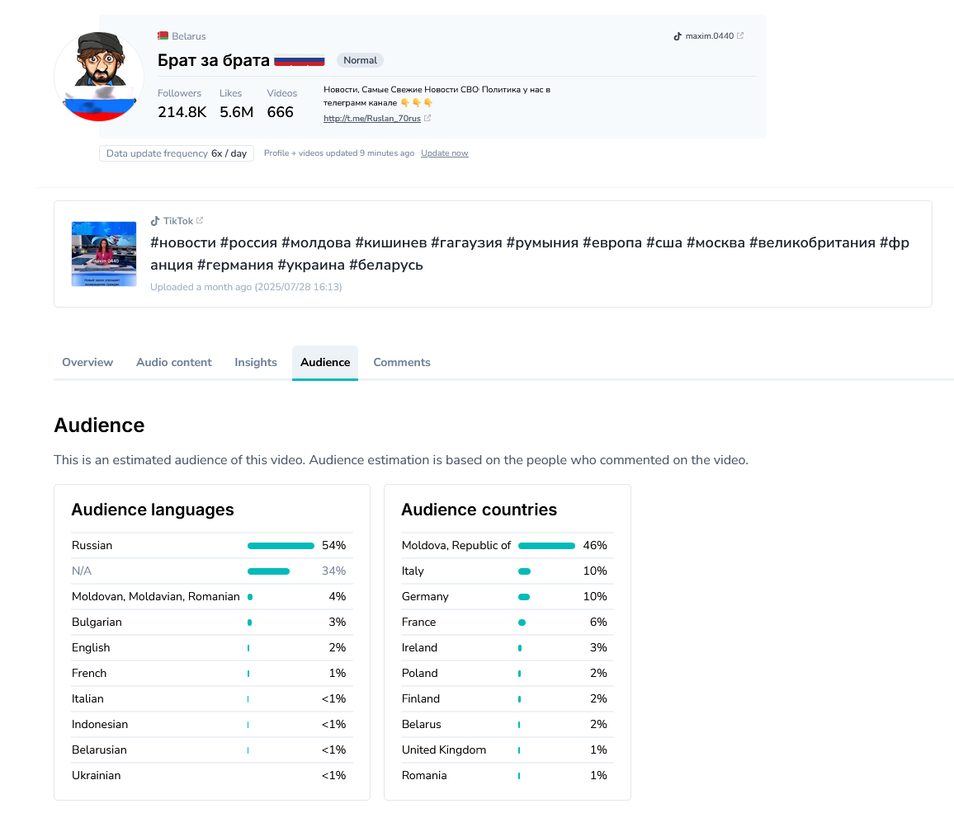Click the Belarus flag icon
This screenshot has width=954, height=813.
(163, 36)
